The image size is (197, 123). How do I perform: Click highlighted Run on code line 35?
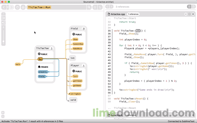[x=138, y=31]
